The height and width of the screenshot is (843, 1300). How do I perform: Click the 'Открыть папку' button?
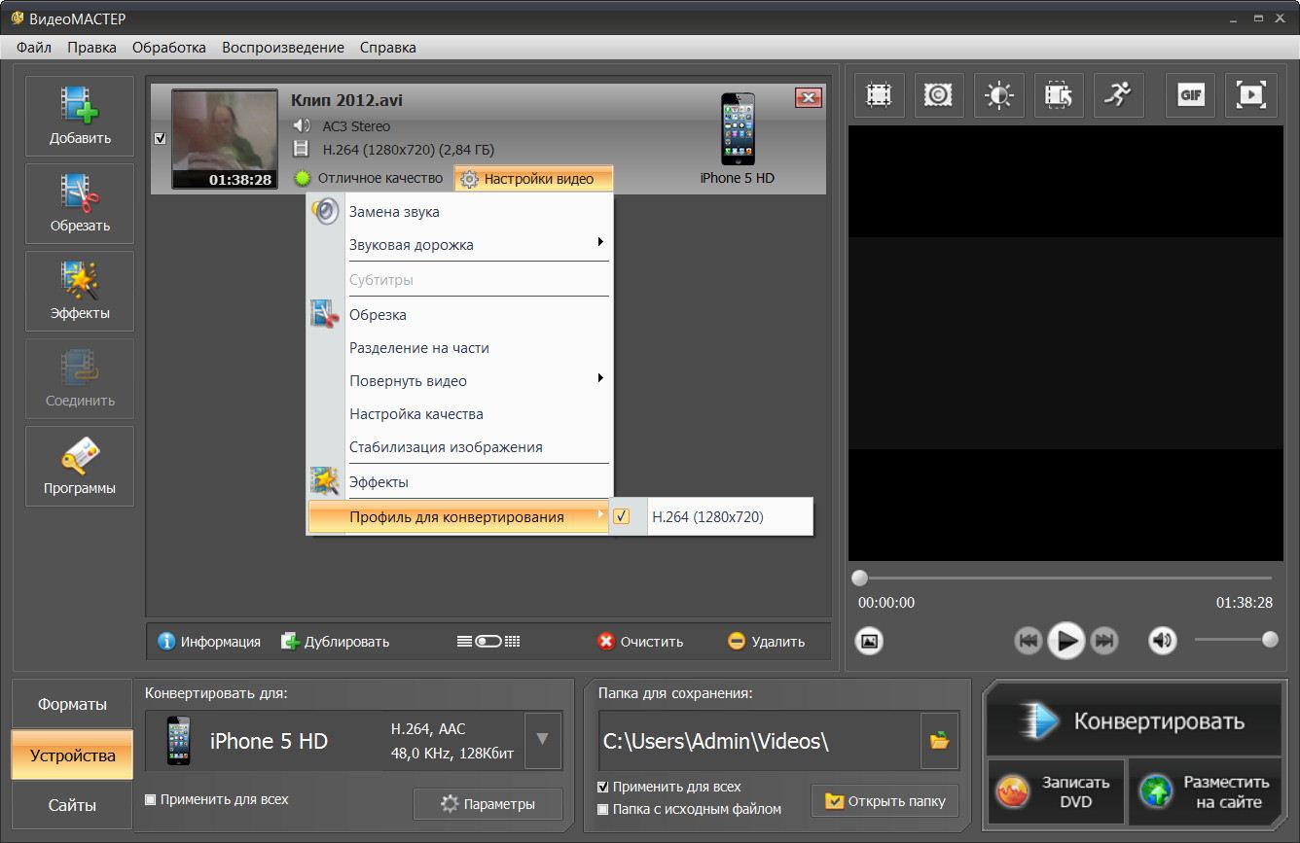click(x=885, y=801)
